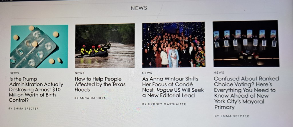293x127 pixels.
Task: Click the italic 'Vogue' word in headline
Action: click(165, 90)
